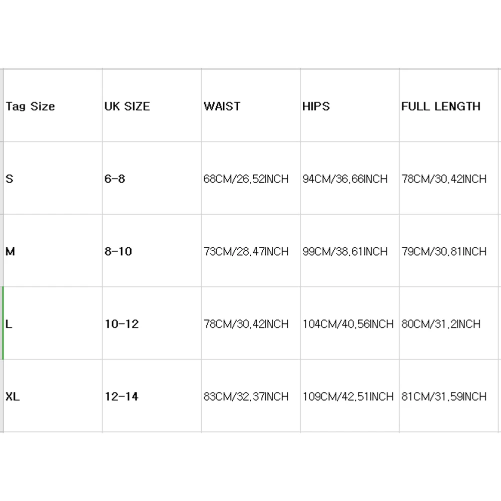Viewport: 501px width, 501px height.
Task: Select the UK size 6-8 cell
Action: 152,178
